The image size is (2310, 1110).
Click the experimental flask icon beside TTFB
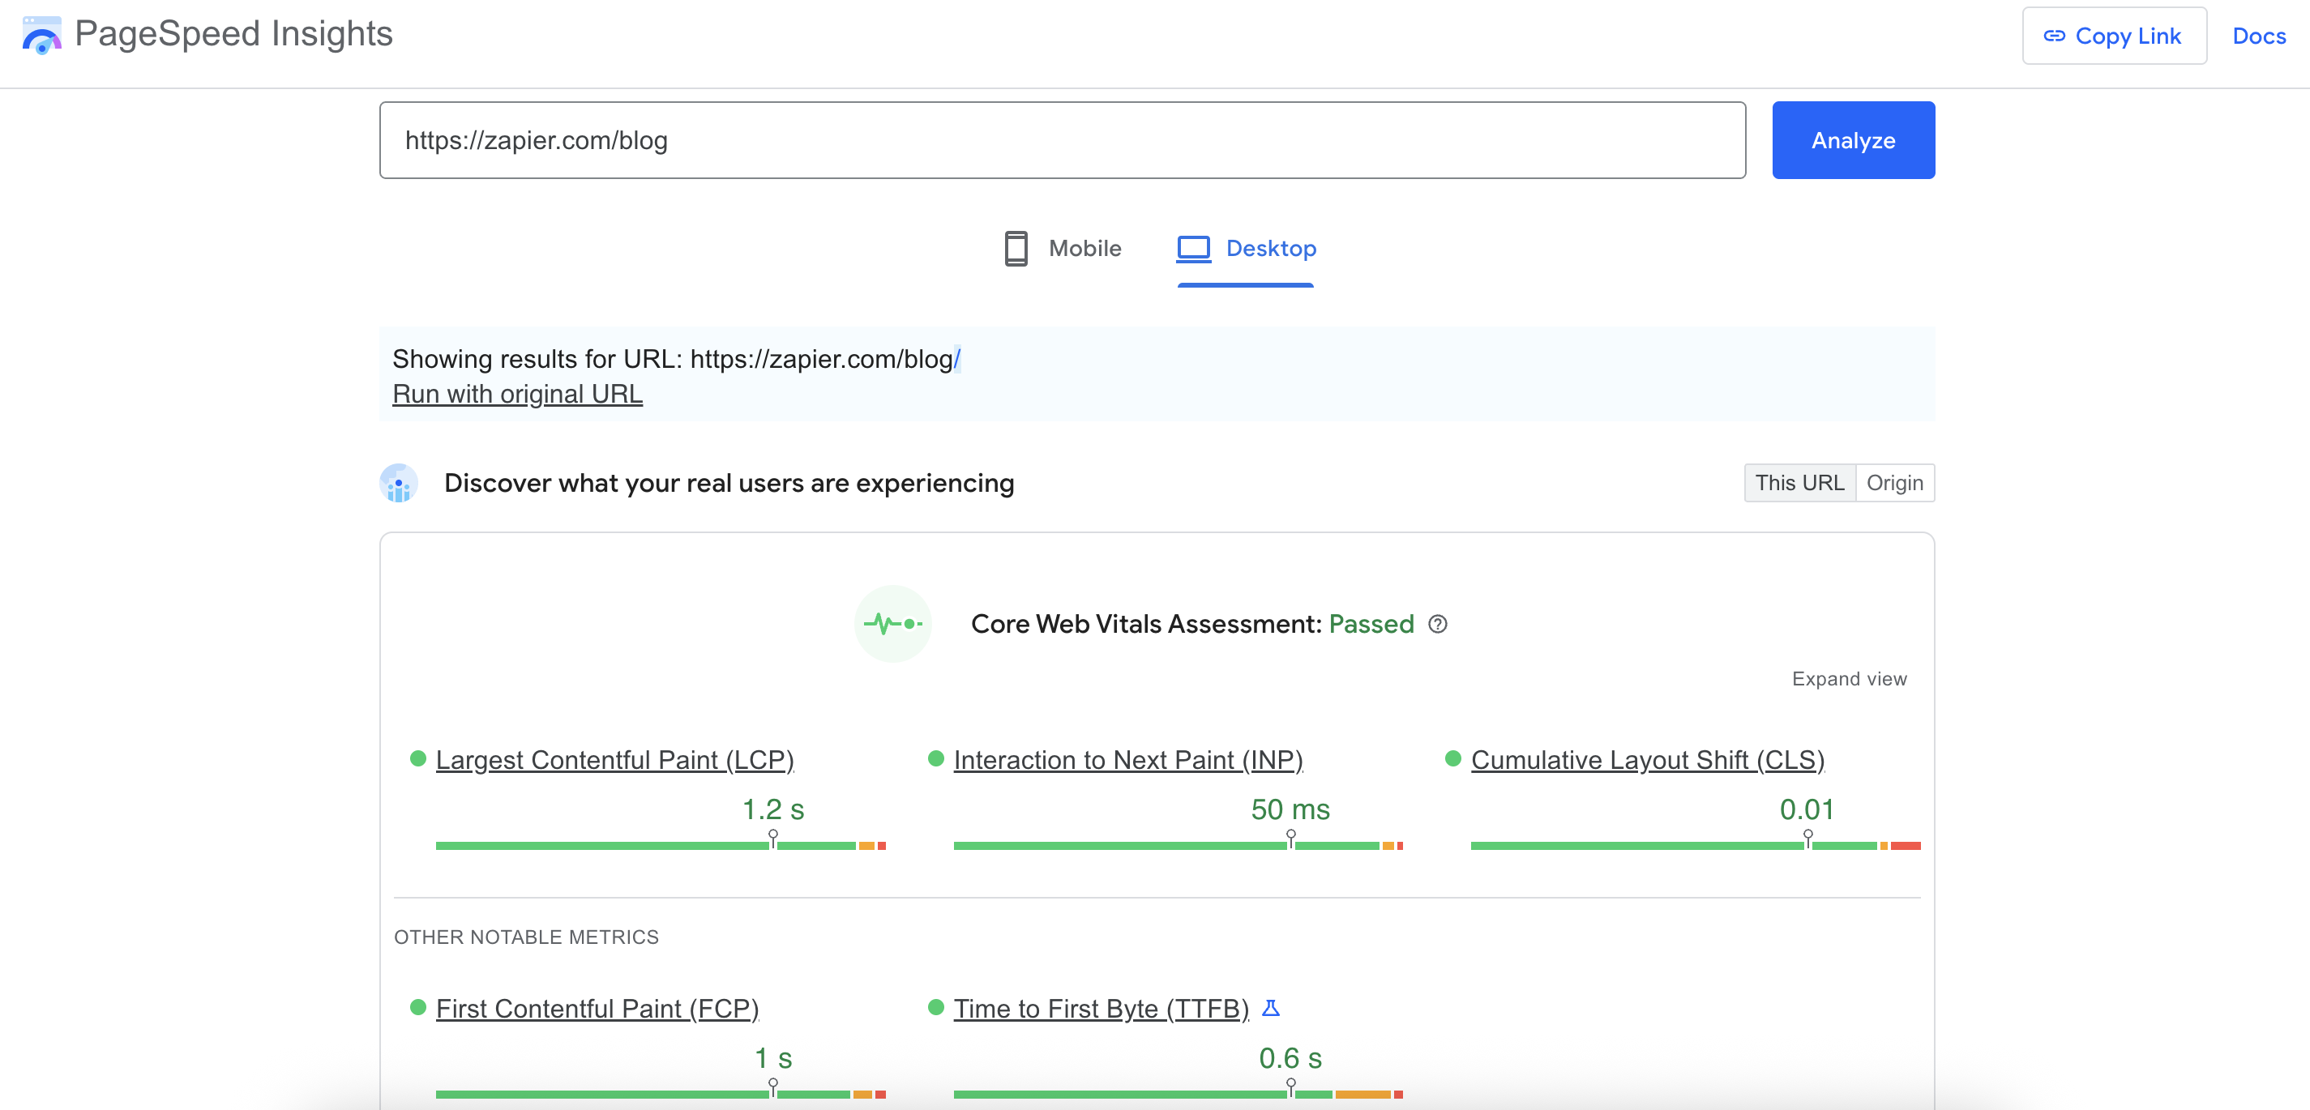click(1271, 1008)
